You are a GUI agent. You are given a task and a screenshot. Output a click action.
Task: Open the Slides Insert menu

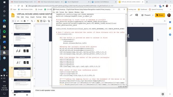tap(32, 17)
